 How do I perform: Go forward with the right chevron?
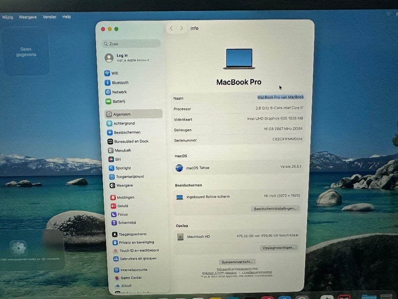[x=182, y=28]
